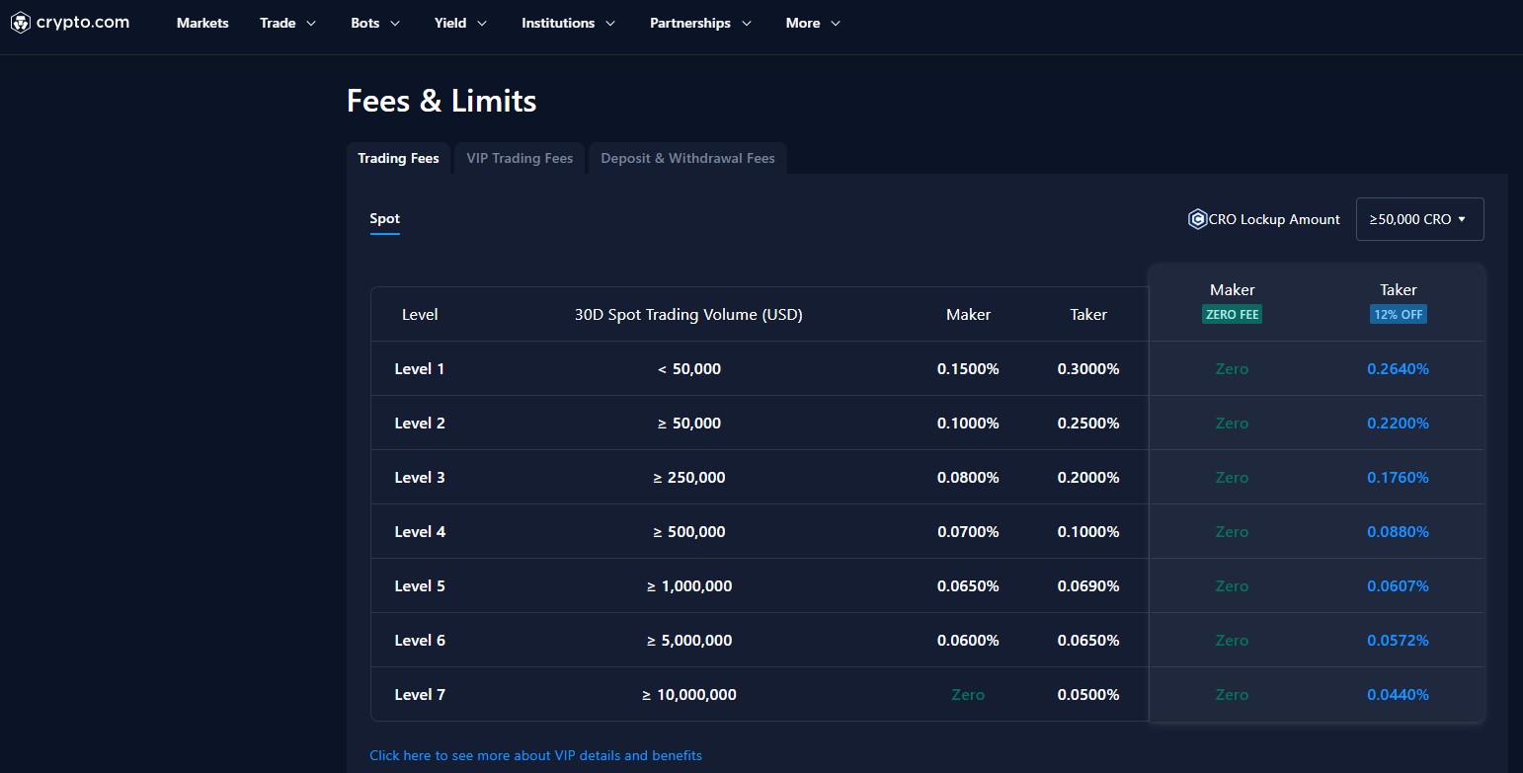1523x773 pixels.
Task: Switch to VIP Trading Fees tab
Action: 520,158
